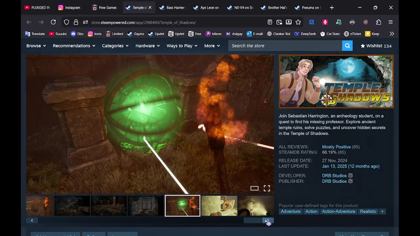Bookmark this page with the star icon
Image resolution: width=420 pixels, height=236 pixels.
(298, 22)
